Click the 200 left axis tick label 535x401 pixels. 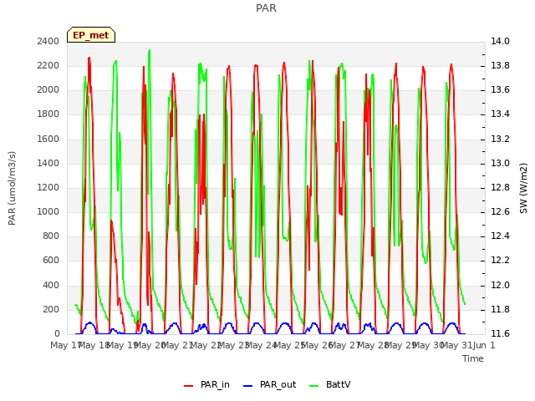click(51, 309)
